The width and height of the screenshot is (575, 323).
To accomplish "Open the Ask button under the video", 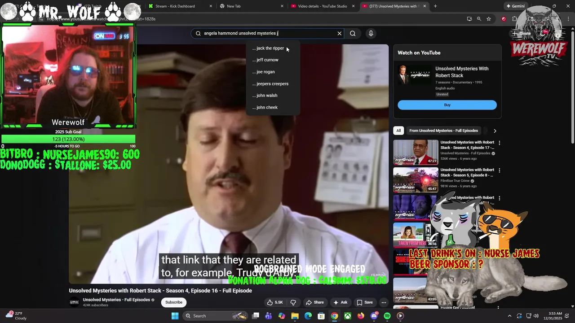I will 340,302.
